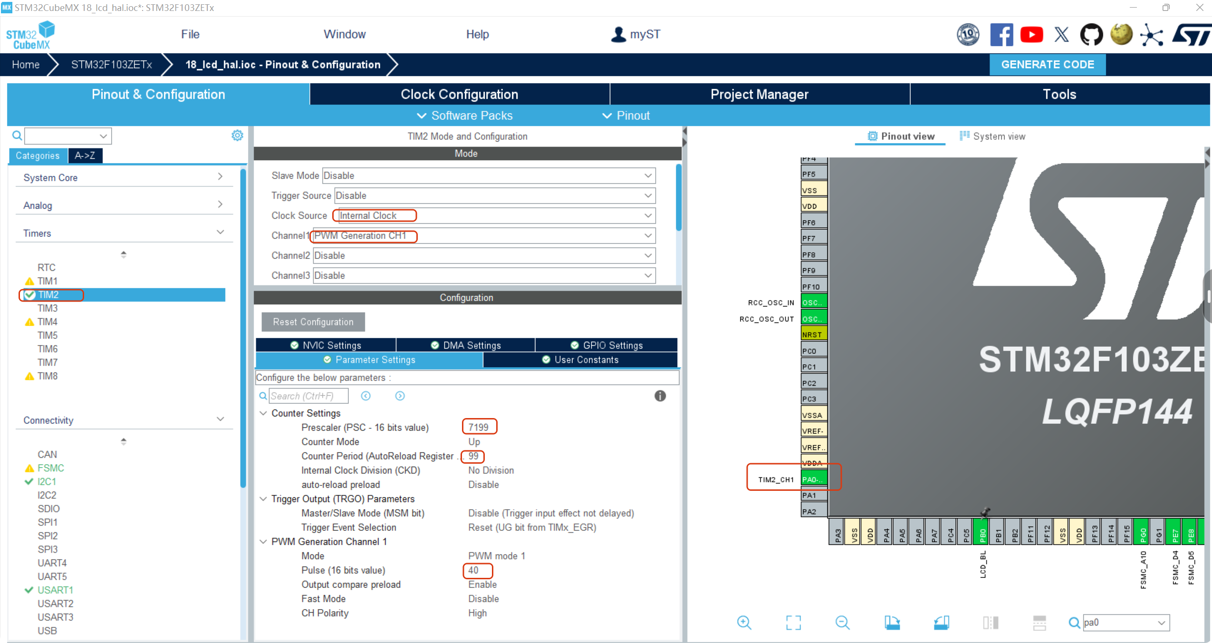
Task: Select the TIM2 checked timer entry
Action: [48, 295]
